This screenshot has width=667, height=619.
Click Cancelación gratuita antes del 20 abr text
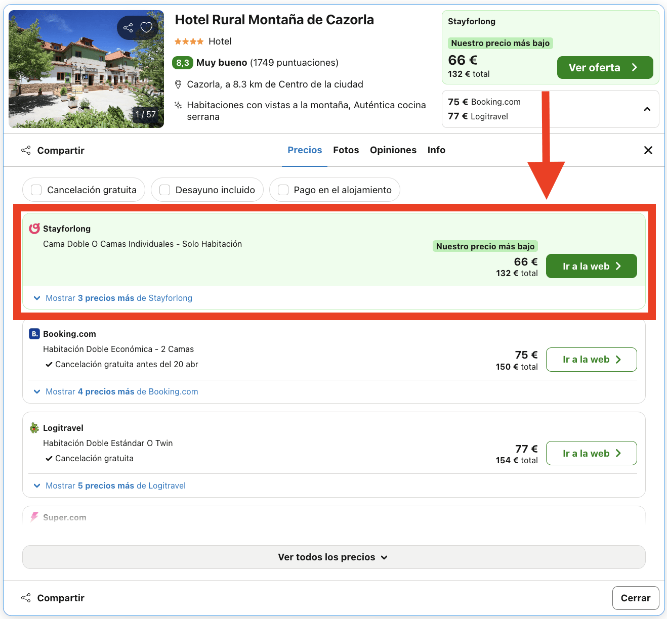(x=127, y=364)
